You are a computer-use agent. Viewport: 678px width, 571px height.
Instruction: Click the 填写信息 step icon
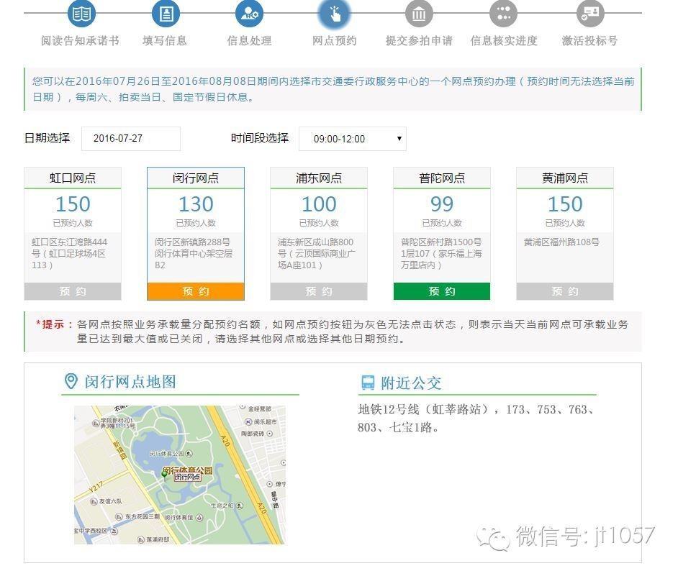tap(167, 14)
